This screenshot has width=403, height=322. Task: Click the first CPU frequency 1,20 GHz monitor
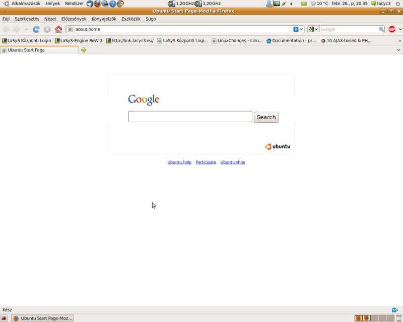(x=181, y=4)
